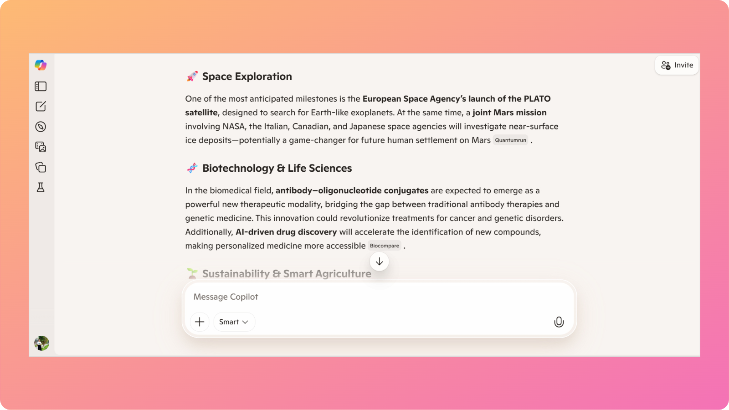
Task: Click the Biotechnology & Life Sciences heading
Action: (x=277, y=168)
